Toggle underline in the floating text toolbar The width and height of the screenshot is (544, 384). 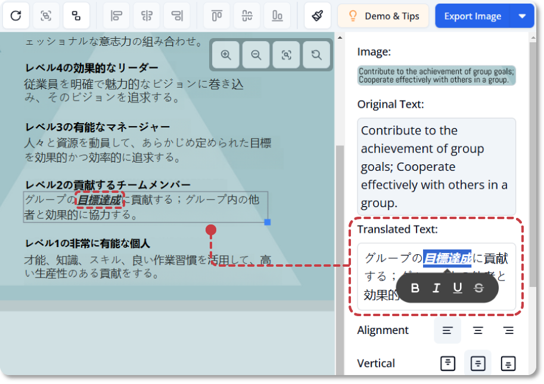458,288
